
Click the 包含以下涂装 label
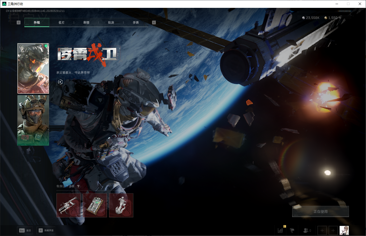65,186
